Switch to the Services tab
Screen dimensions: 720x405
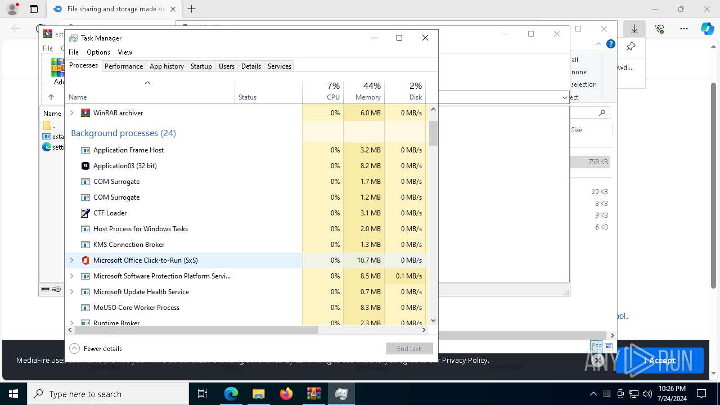click(280, 66)
